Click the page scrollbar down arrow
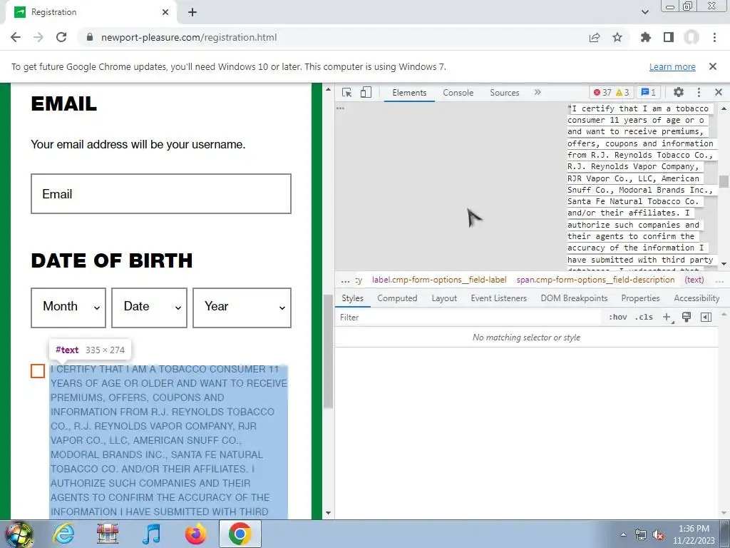Image resolution: width=730 pixels, height=548 pixels. [328, 513]
